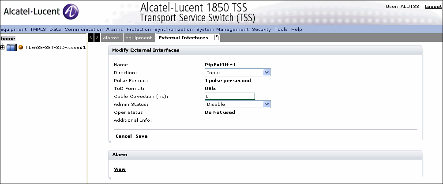Open the Security menu
Viewport: 443px width, 184px height.
pyautogui.click(x=261, y=30)
